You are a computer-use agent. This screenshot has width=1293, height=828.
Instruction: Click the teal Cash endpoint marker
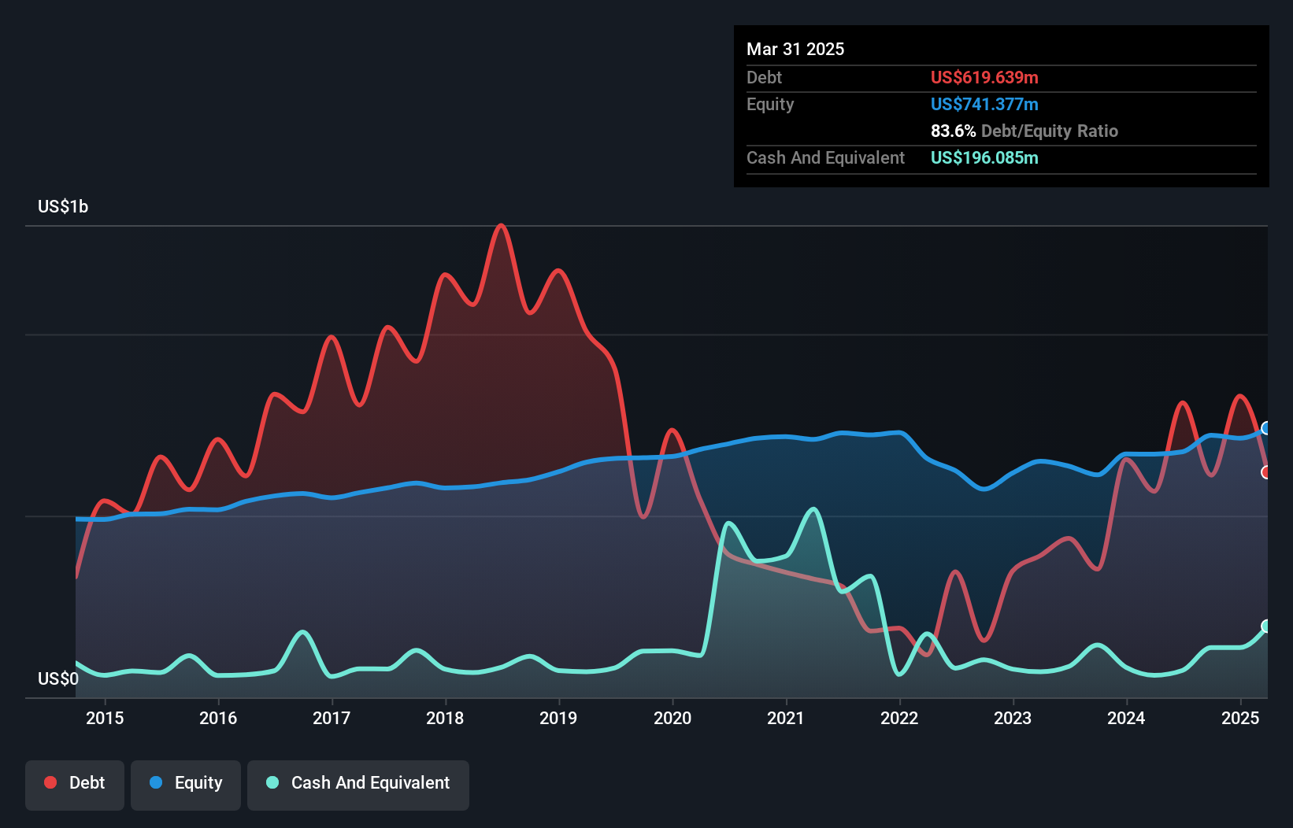[1266, 627]
